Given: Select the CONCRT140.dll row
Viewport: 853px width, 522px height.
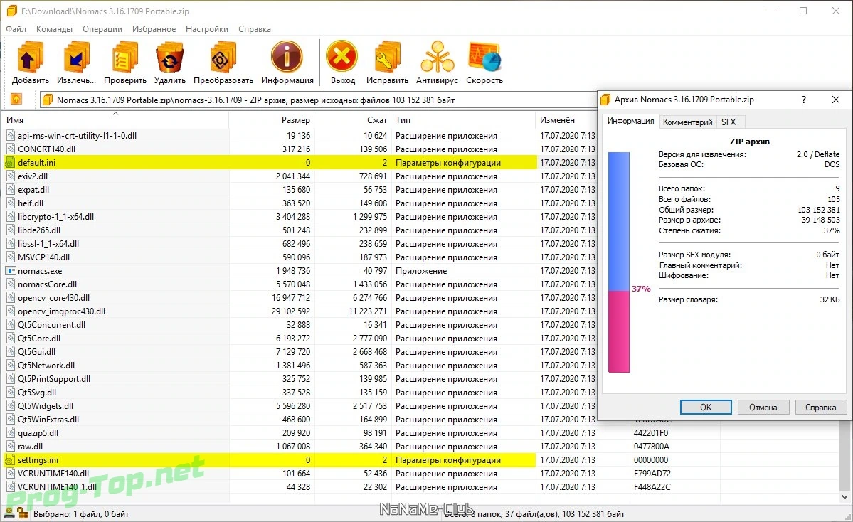Looking at the screenshot, I should pyautogui.click(x=300, y=149).
